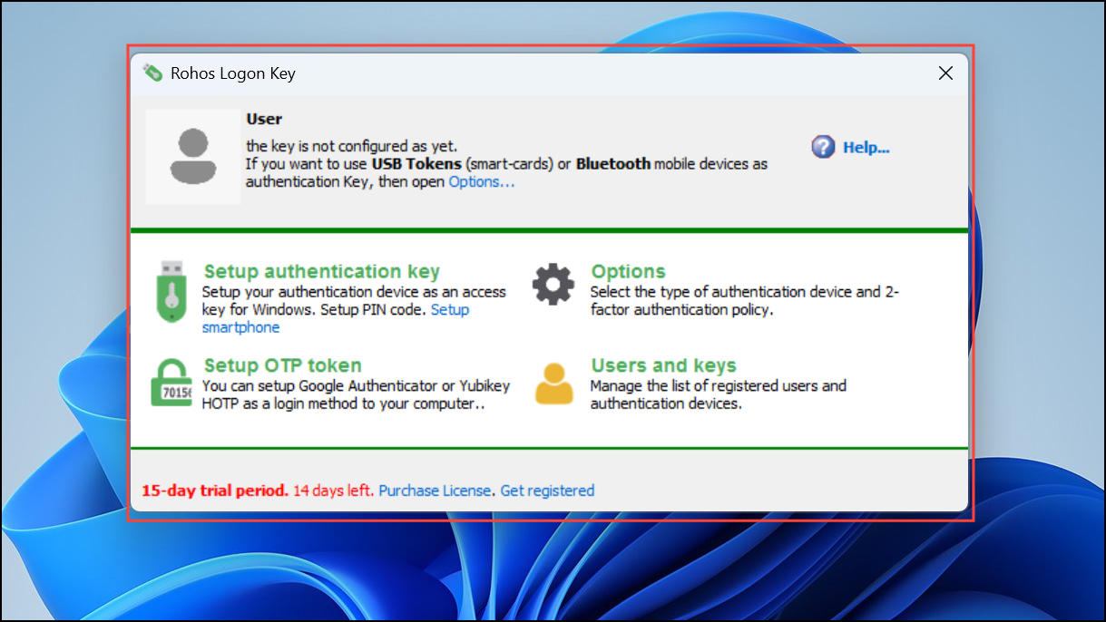1106x622 pixels.
Task: Follow the Options… link in header text
Action: point(482,181)
